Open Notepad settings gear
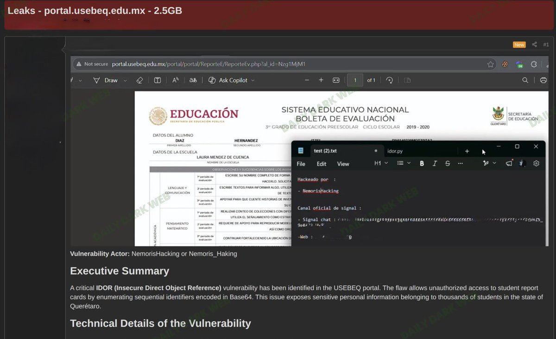556x339 pixels. [x=537, y=163]
